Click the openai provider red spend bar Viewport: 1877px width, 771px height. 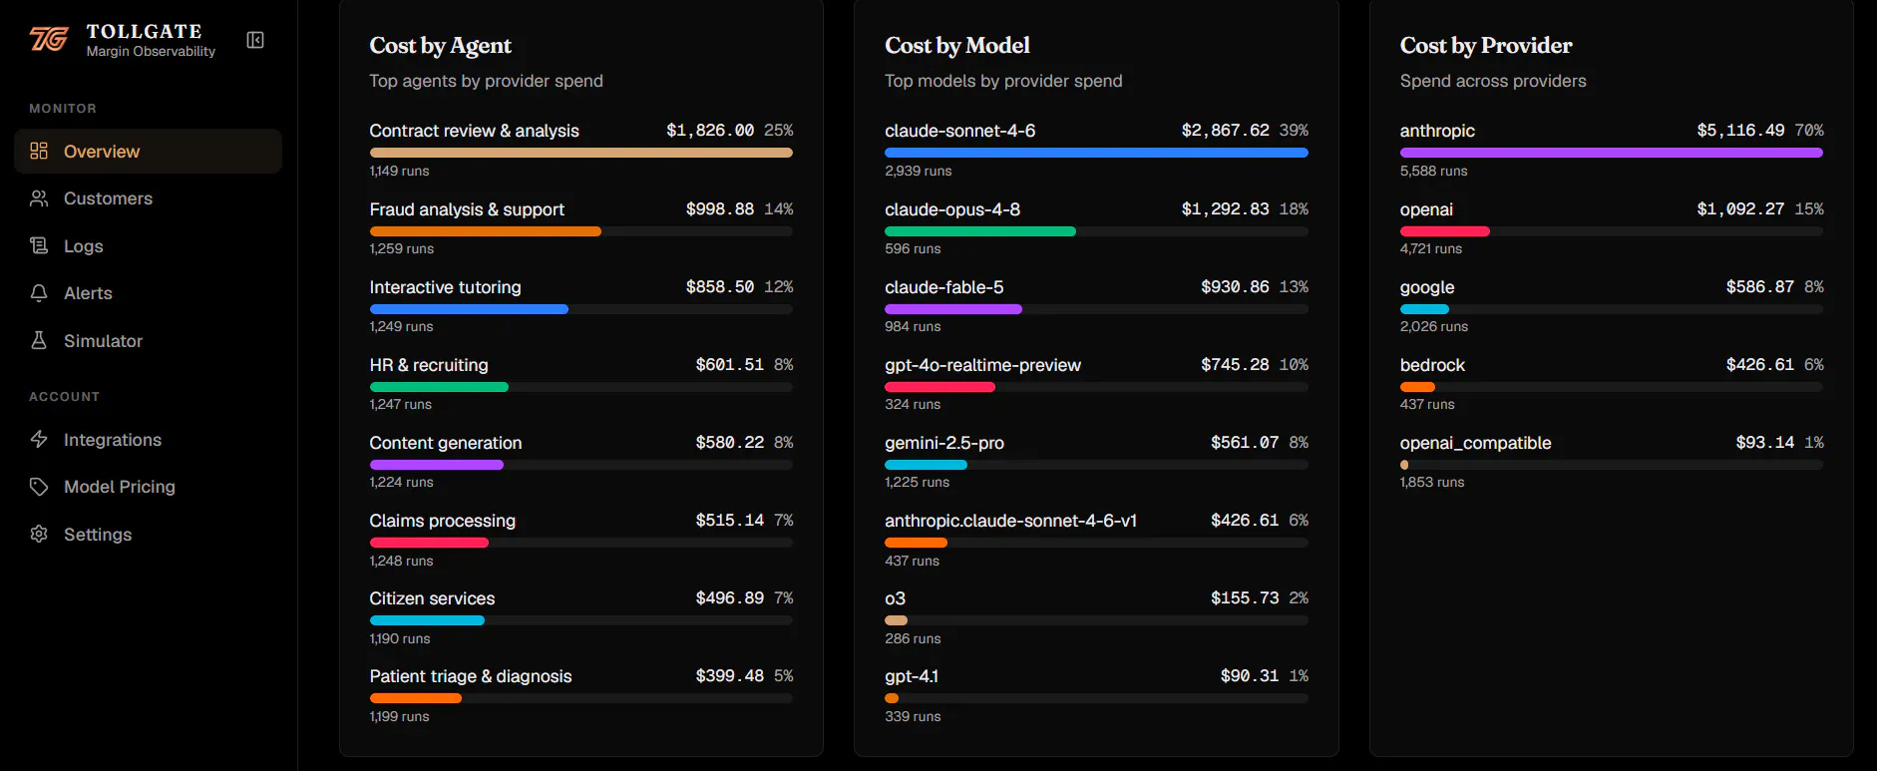click(1445, 231)
